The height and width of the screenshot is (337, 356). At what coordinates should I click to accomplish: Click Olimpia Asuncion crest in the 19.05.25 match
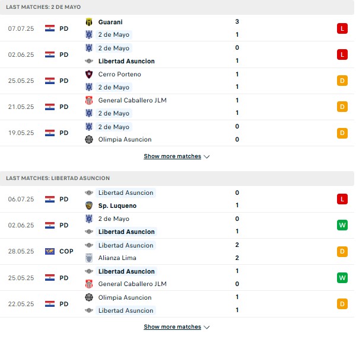coord(89,139)
